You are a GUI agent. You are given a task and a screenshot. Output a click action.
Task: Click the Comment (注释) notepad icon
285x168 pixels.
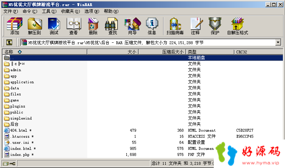coord(196,23)
